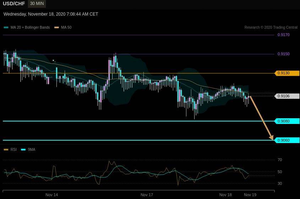Click the MA 50 legend color swatch
The width and height of the screenshot is (300, 199).
(x=57, y=28)
